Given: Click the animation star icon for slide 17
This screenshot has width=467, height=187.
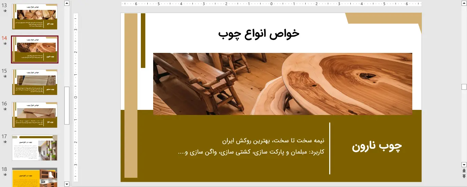Looking at the screenshot, I should click(5, 142).
